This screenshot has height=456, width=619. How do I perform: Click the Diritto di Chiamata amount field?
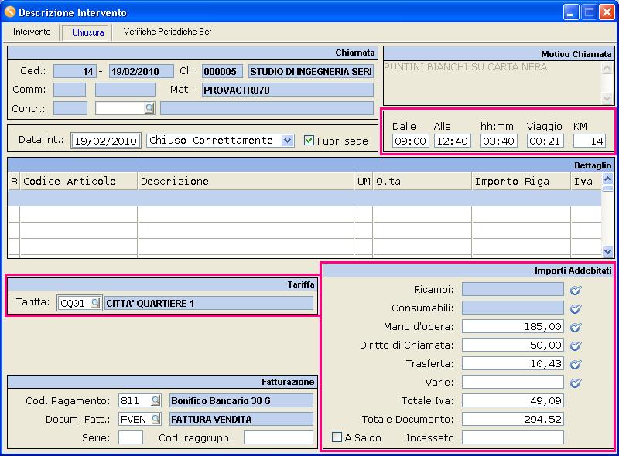(x=513, y=345)
